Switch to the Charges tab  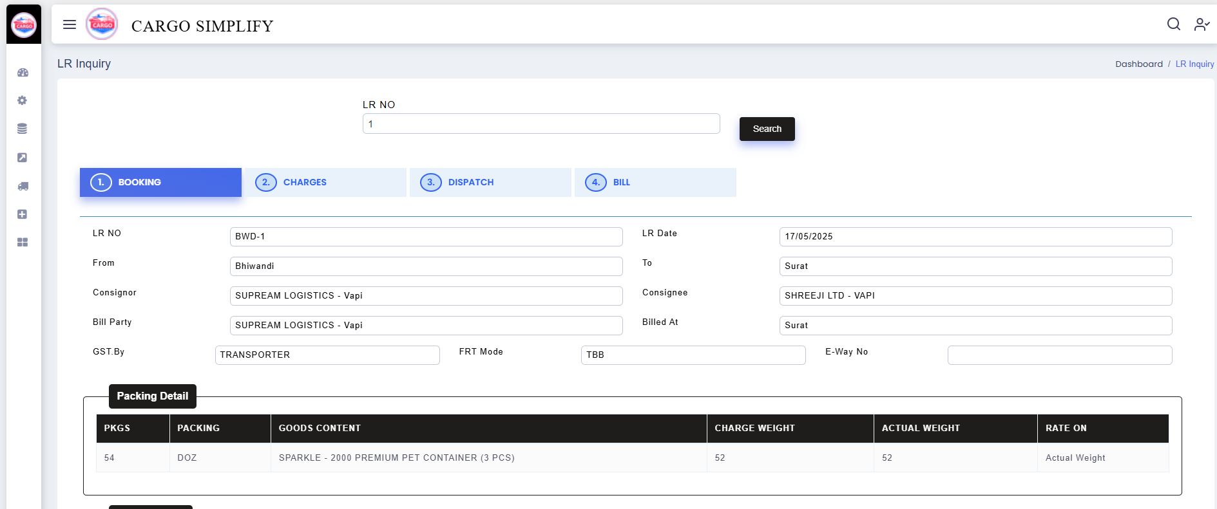point(325,182)
